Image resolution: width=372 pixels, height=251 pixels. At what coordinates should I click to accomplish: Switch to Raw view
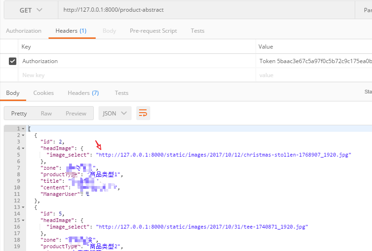click(x=46, y=114)
